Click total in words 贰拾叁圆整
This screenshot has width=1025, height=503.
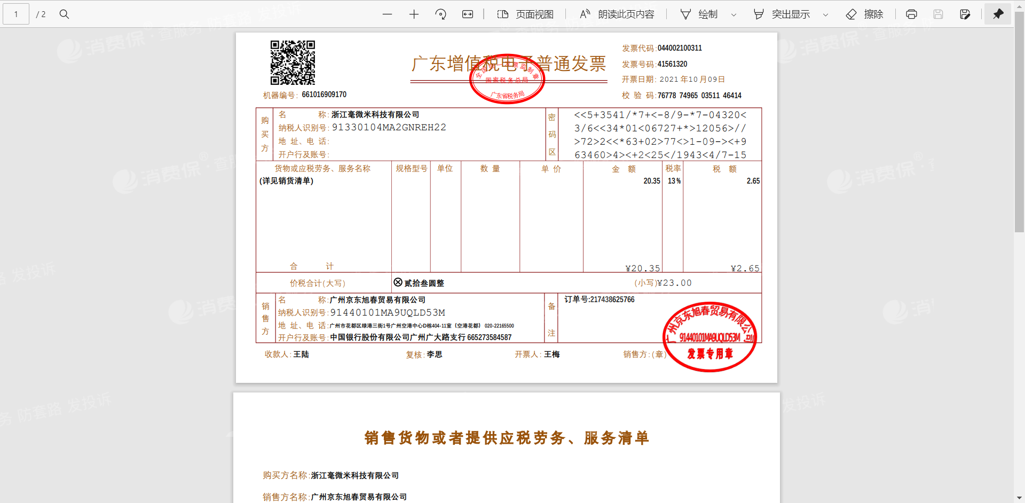424,283
